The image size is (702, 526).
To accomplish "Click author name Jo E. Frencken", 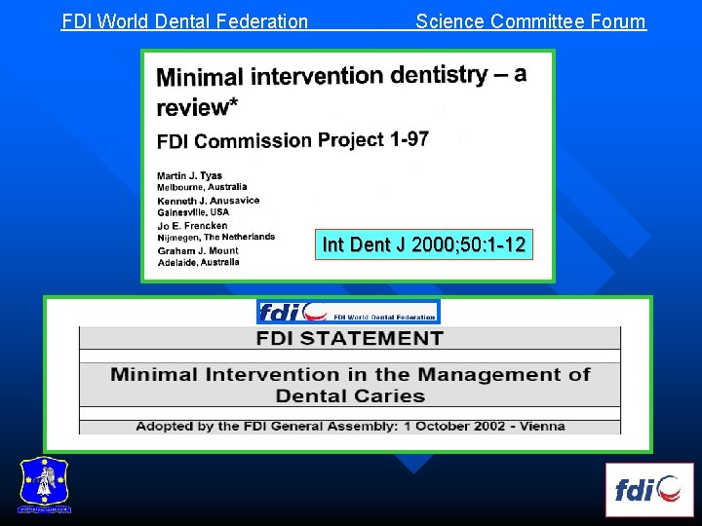I will (x=192, y=225).
